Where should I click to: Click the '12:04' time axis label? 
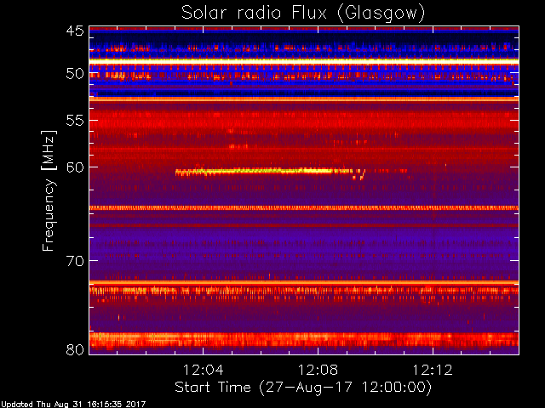[203, 370]
